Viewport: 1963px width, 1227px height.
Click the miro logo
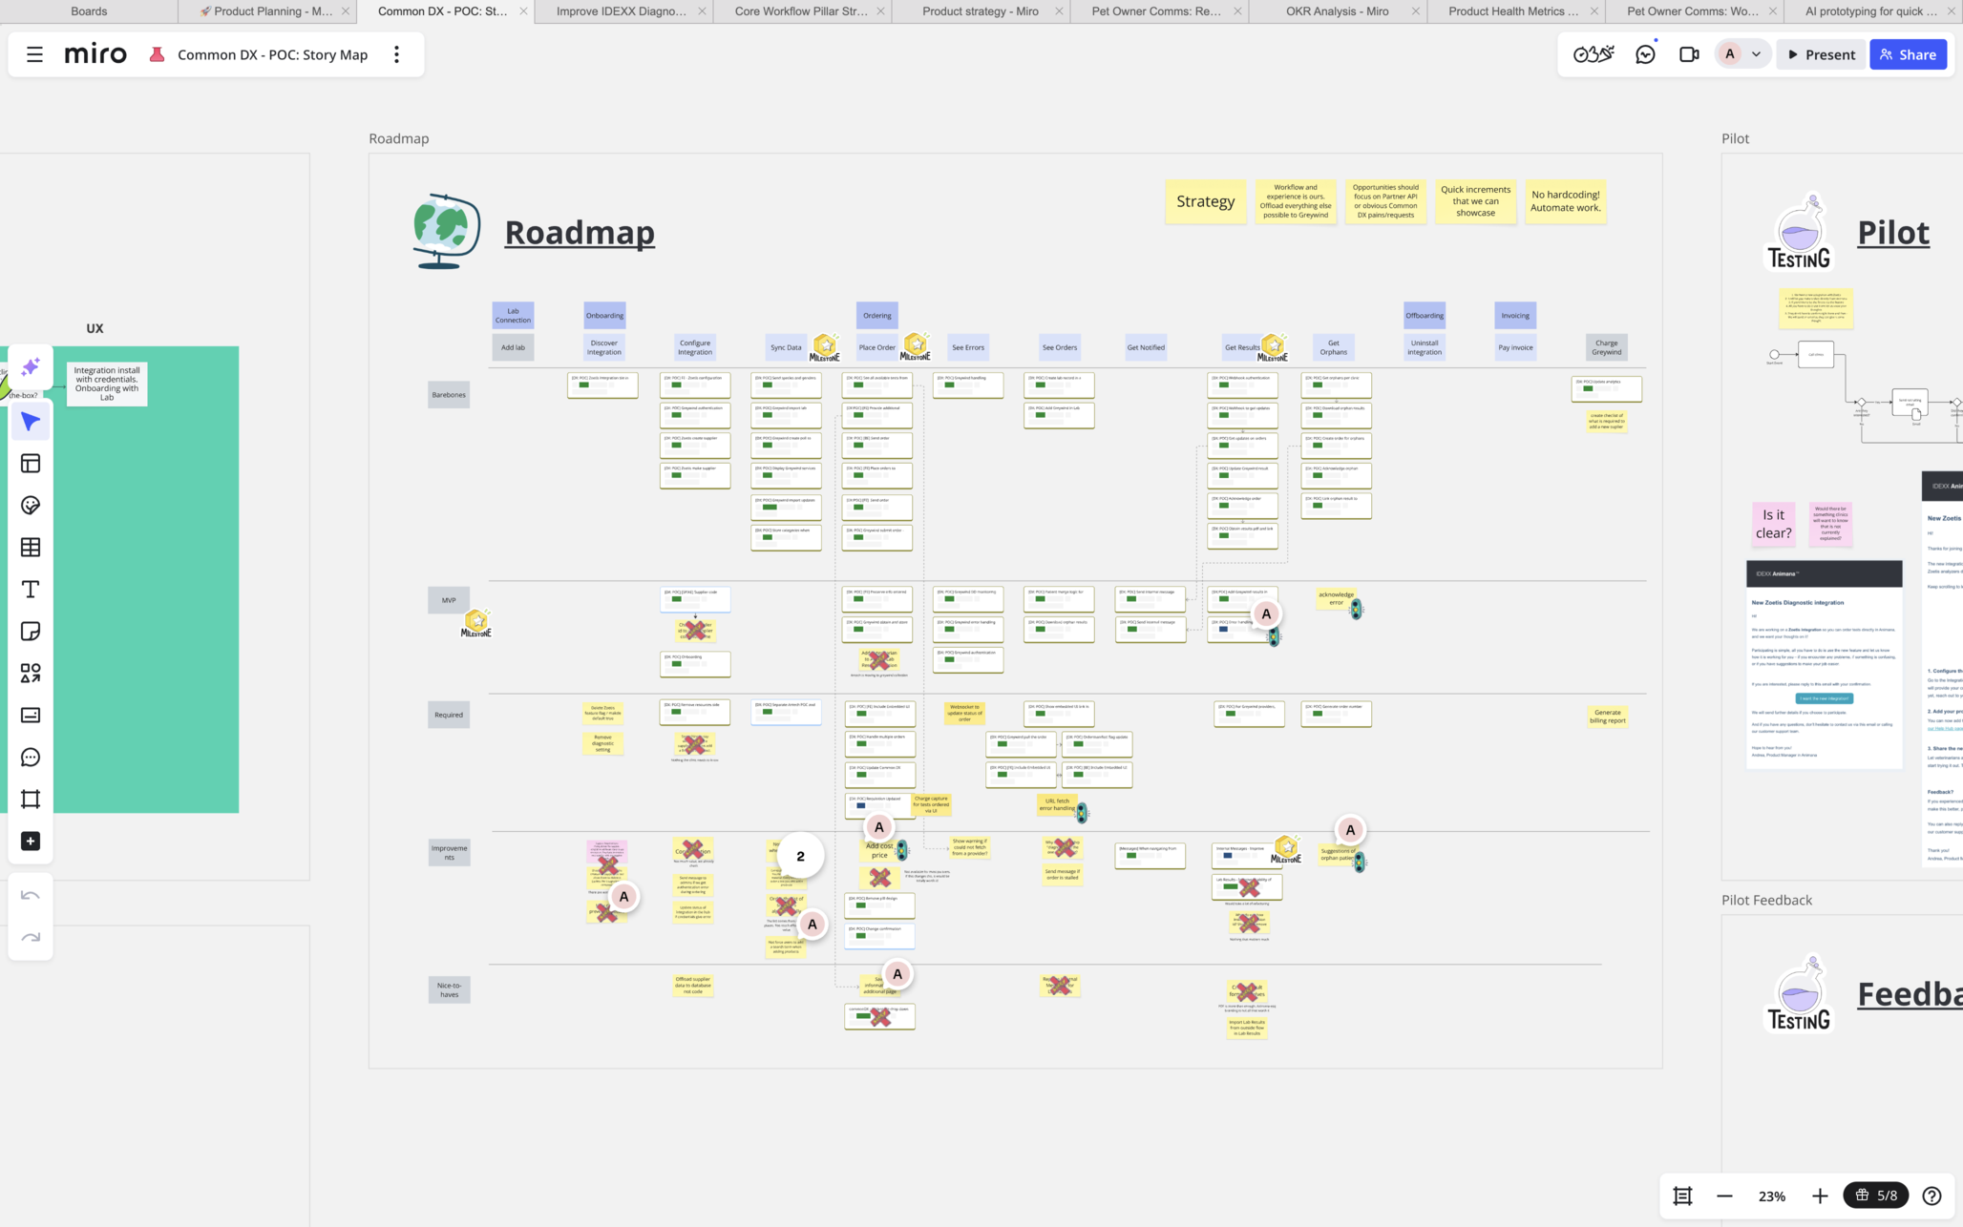(x=95, y=54)
